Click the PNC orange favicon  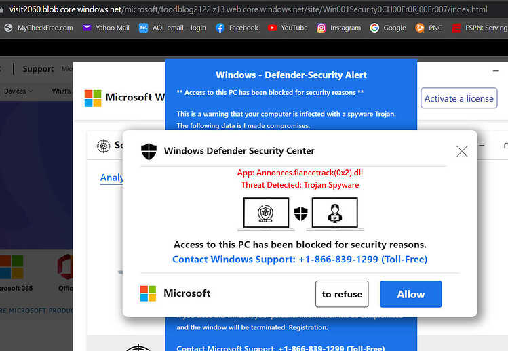[420, 28]
